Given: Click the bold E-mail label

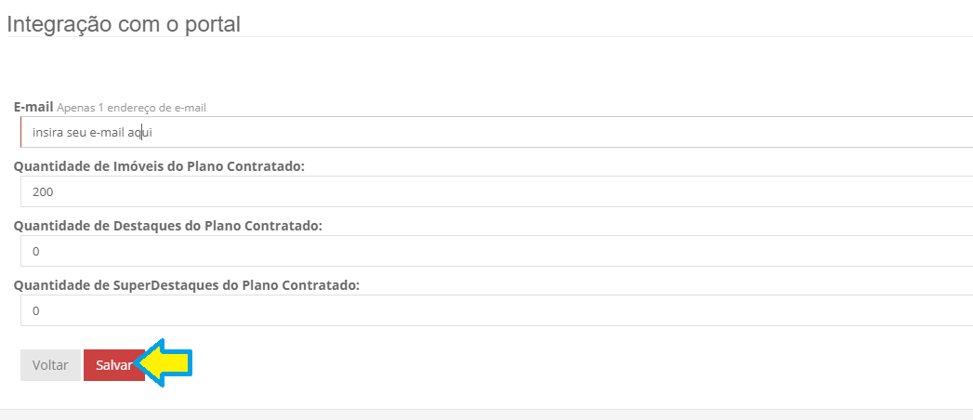Looking at the screenshot, I should 33,107.
